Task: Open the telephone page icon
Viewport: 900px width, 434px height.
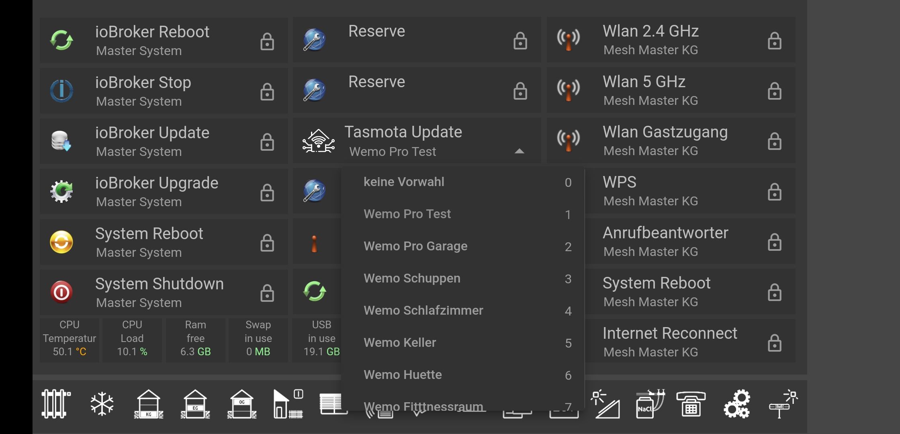Action: 691,404
